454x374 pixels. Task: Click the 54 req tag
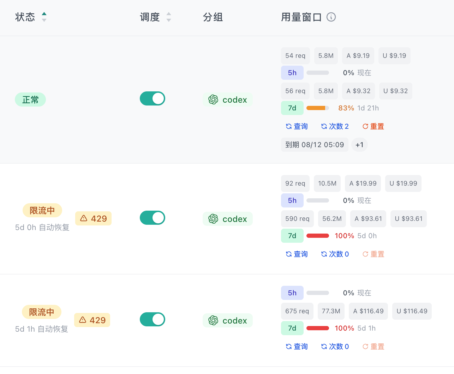(295, 56)
